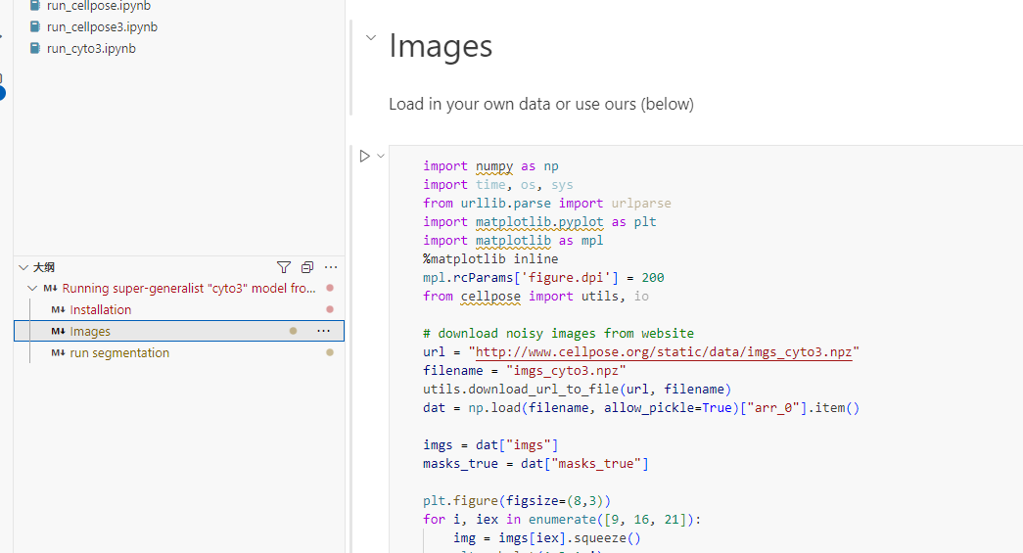1023x553 pixels.
Task: Select the run segmentation outline item
Action: click(x=119, y=352)
